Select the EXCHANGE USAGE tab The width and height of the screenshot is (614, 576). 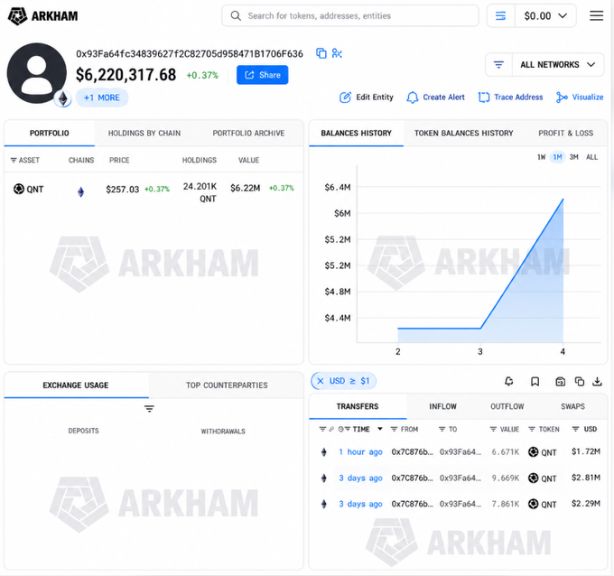76,386
